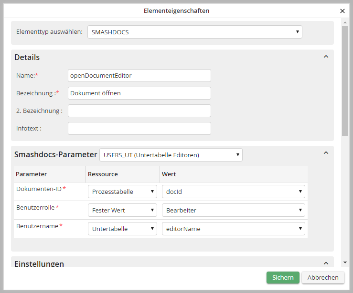This screenshot has height=293, width=353.
Task: Collapse the Smashdocs-Parameter section chevron
Action: click(326, 153)
